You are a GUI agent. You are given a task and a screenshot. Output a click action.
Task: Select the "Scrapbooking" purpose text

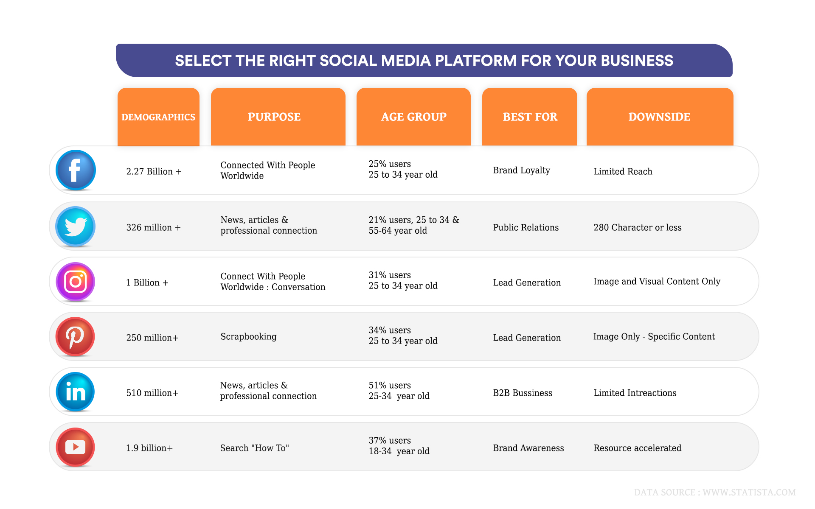[x=248, y=337]
